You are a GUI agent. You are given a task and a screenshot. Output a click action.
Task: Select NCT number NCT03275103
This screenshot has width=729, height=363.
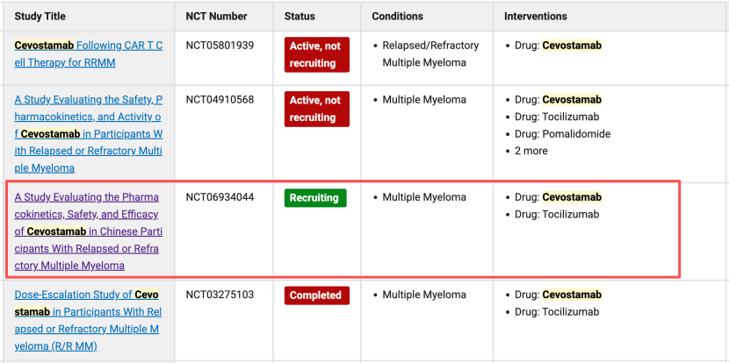click(x=220, y=295)
